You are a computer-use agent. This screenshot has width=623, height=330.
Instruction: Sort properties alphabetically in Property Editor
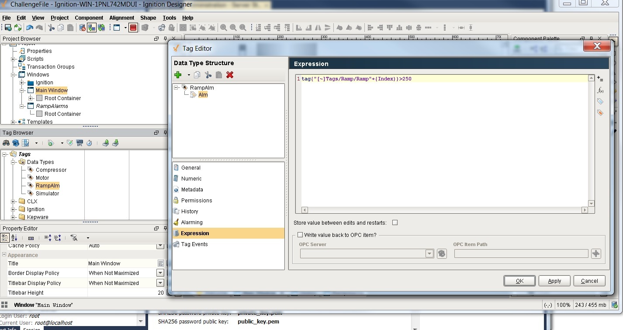[14, 238]
